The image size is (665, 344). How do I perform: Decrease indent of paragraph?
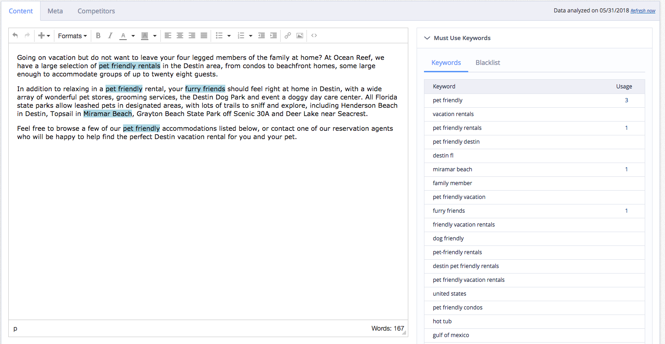(261, 35)
